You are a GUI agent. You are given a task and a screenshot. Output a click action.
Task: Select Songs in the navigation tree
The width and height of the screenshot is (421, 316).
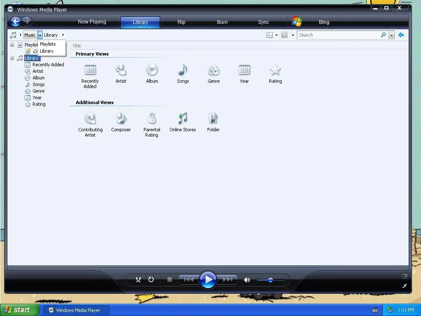point(39,84)
